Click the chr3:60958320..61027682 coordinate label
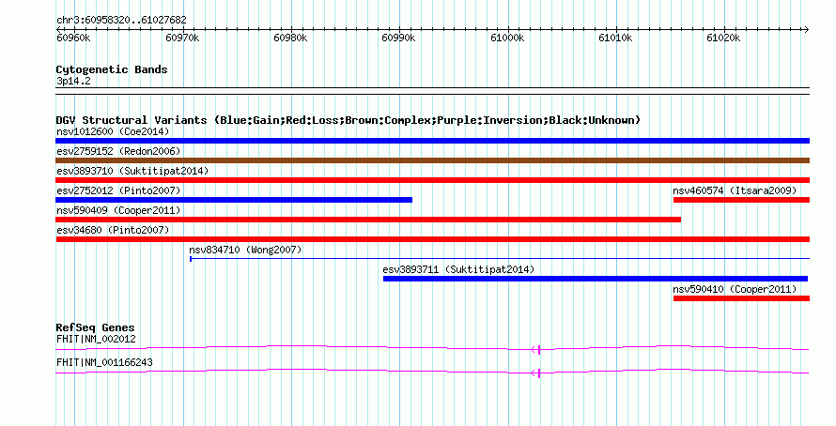836x426 pixels. (121, 21)
